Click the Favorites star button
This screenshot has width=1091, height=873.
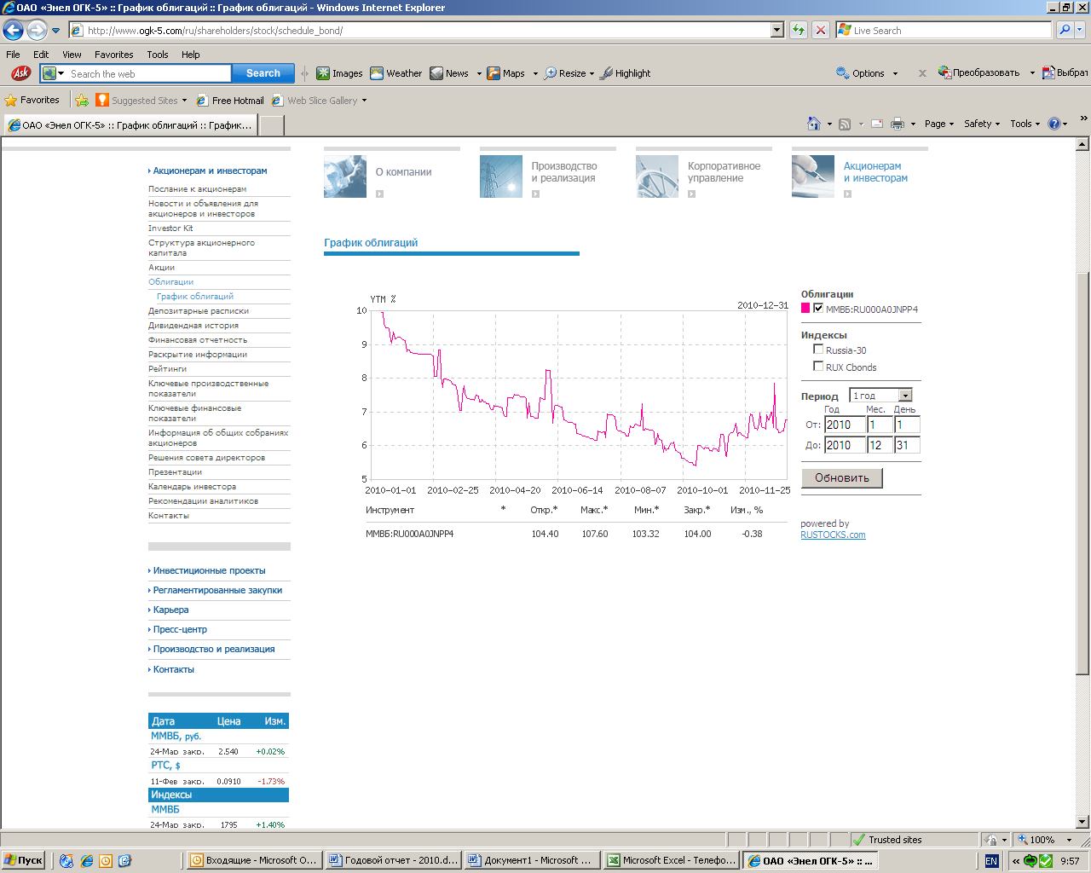coord(32,100)
